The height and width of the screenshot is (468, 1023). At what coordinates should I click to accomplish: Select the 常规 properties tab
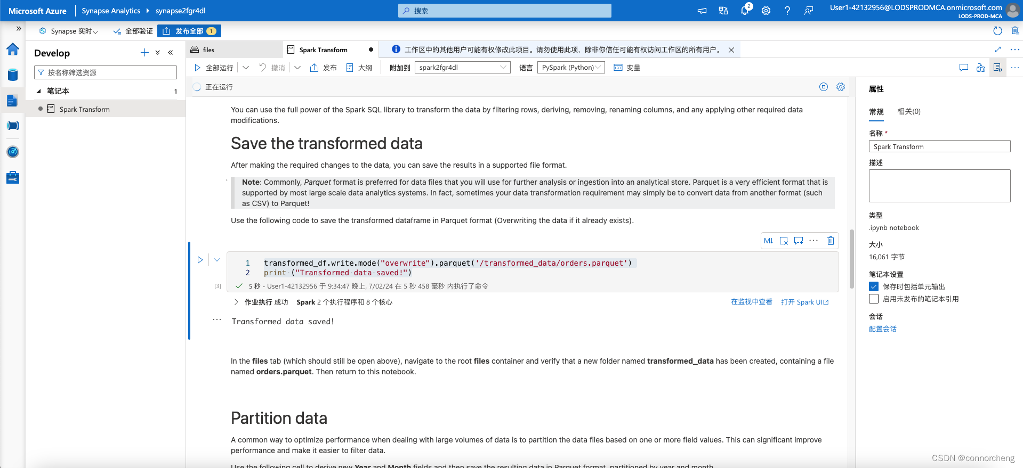tap(876, 112)
